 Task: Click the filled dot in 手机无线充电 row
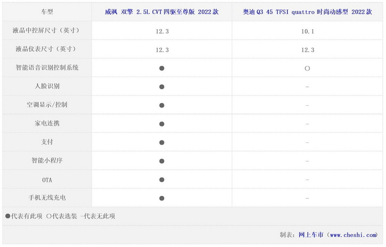click(x=162, y=198)
